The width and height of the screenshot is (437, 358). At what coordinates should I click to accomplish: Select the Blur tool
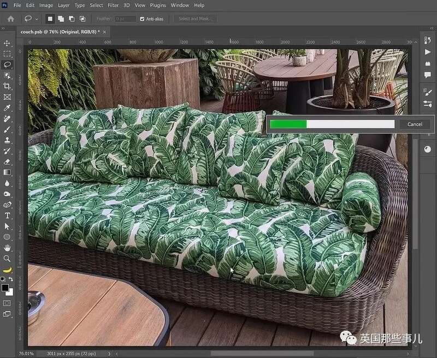7,183
